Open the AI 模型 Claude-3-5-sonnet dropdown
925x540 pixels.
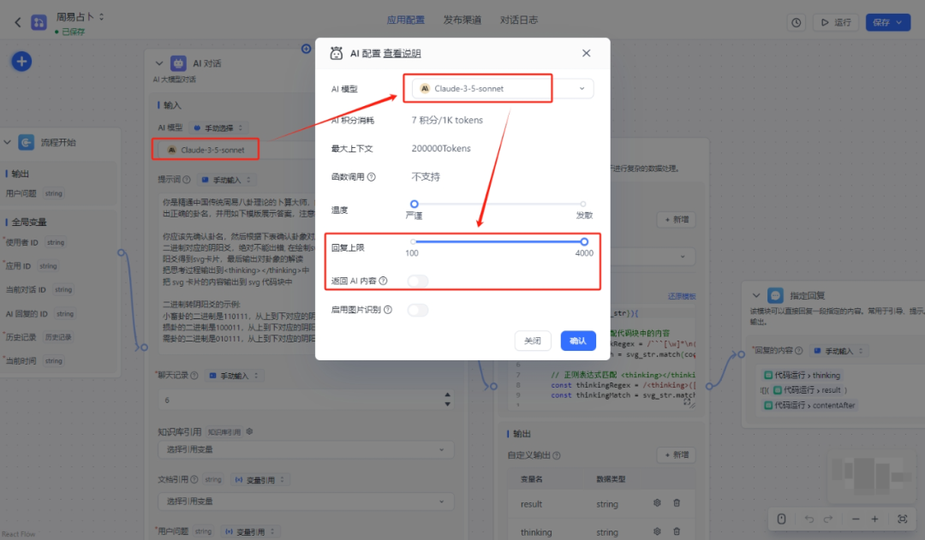pyautogui.click(x=503, y=88)
